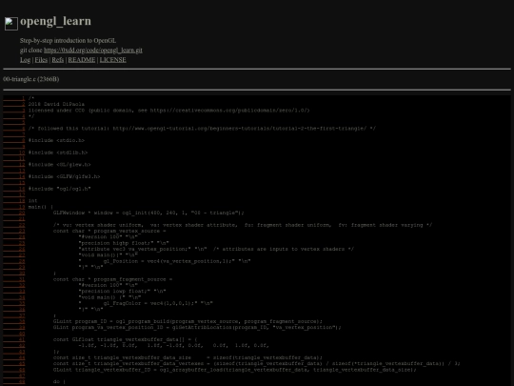The width and height of the screenshot is (514, 386).
Task: Jump to line number 14 anchor
Action: coord(14,176)
